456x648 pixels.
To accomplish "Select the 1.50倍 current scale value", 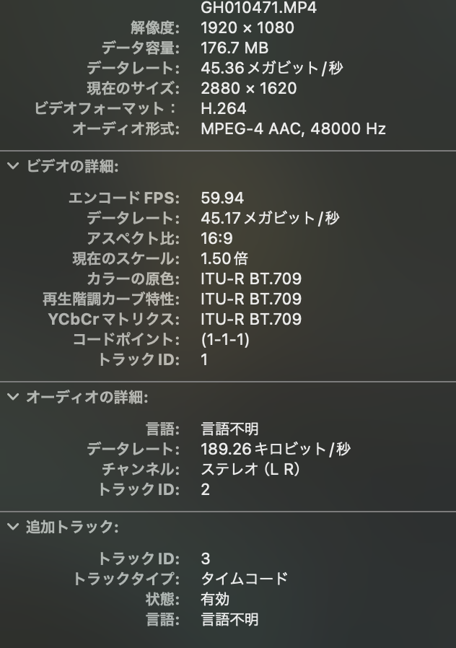I will (224, 258).
